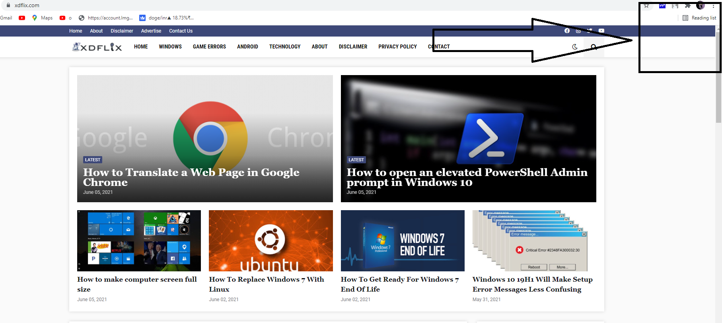Click the lock icon beside xdflix.com

(8, 5)
